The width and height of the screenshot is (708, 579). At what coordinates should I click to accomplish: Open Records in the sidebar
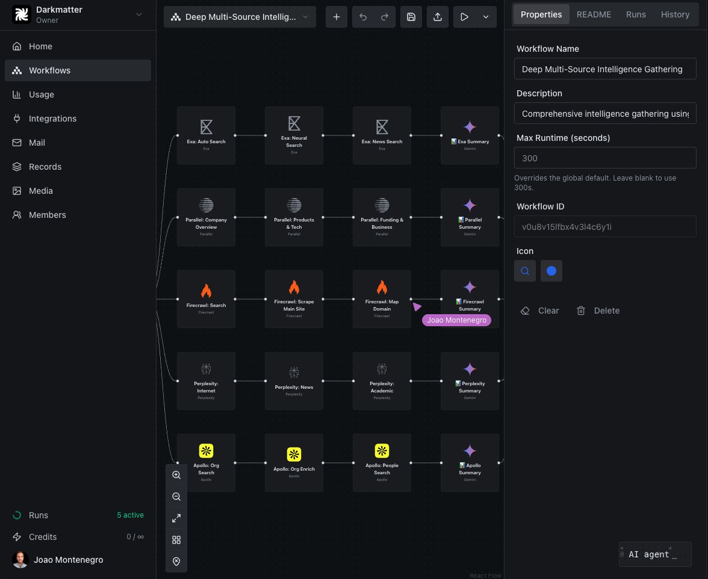[78, 167]
